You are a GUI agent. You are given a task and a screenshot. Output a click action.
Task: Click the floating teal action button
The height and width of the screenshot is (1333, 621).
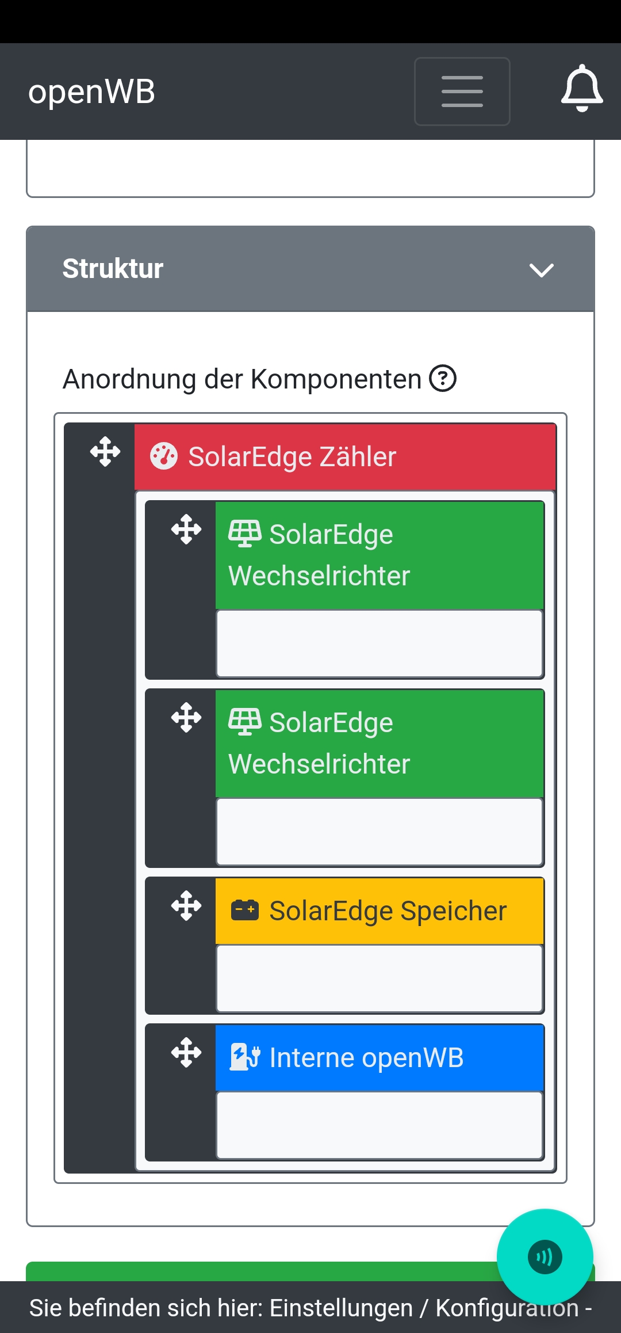(x=545, y=1257)
